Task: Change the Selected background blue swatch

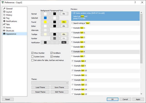Action: (x=45, y=18)
